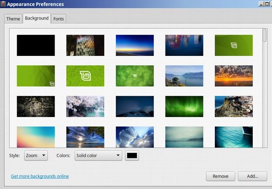Click the Add... button
The image size is (272, 189).
coord(252,176)
